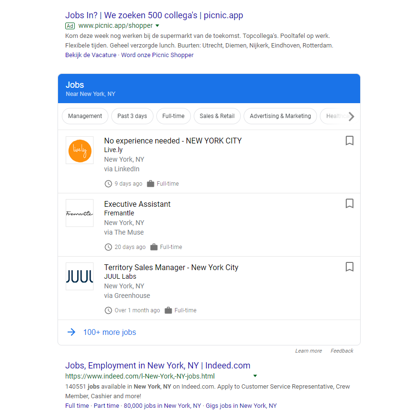Open the Indeed Part time sitelink
The height and width of the screenshot is (415, 399).
(106, 406)
